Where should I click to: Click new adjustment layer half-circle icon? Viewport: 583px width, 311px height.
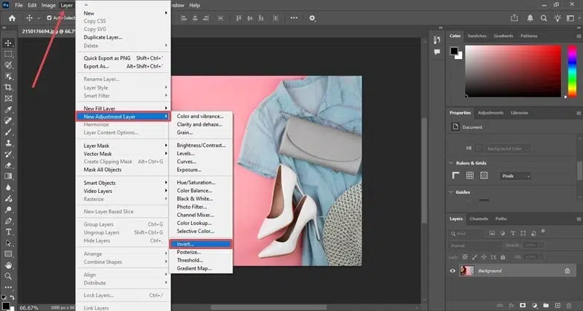(x=534, y=305)
